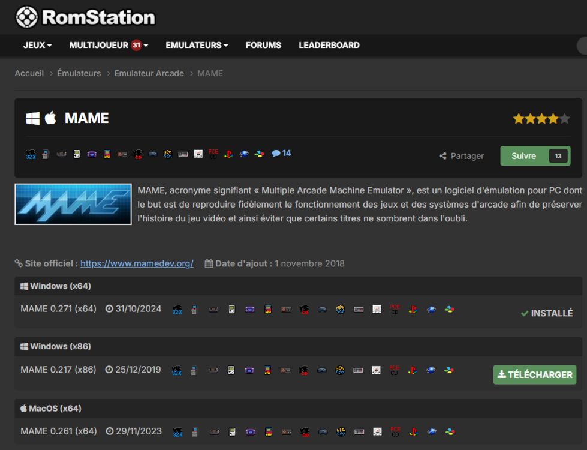The width and height of the screenshot is (587, 450).
Task: Click the 31 multiplayer notification badge
Action: point(136,45)
